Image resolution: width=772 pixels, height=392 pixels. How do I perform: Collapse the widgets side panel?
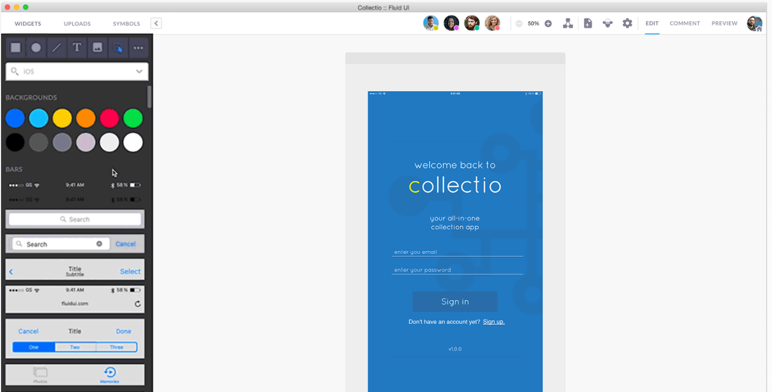click(156, 23)
